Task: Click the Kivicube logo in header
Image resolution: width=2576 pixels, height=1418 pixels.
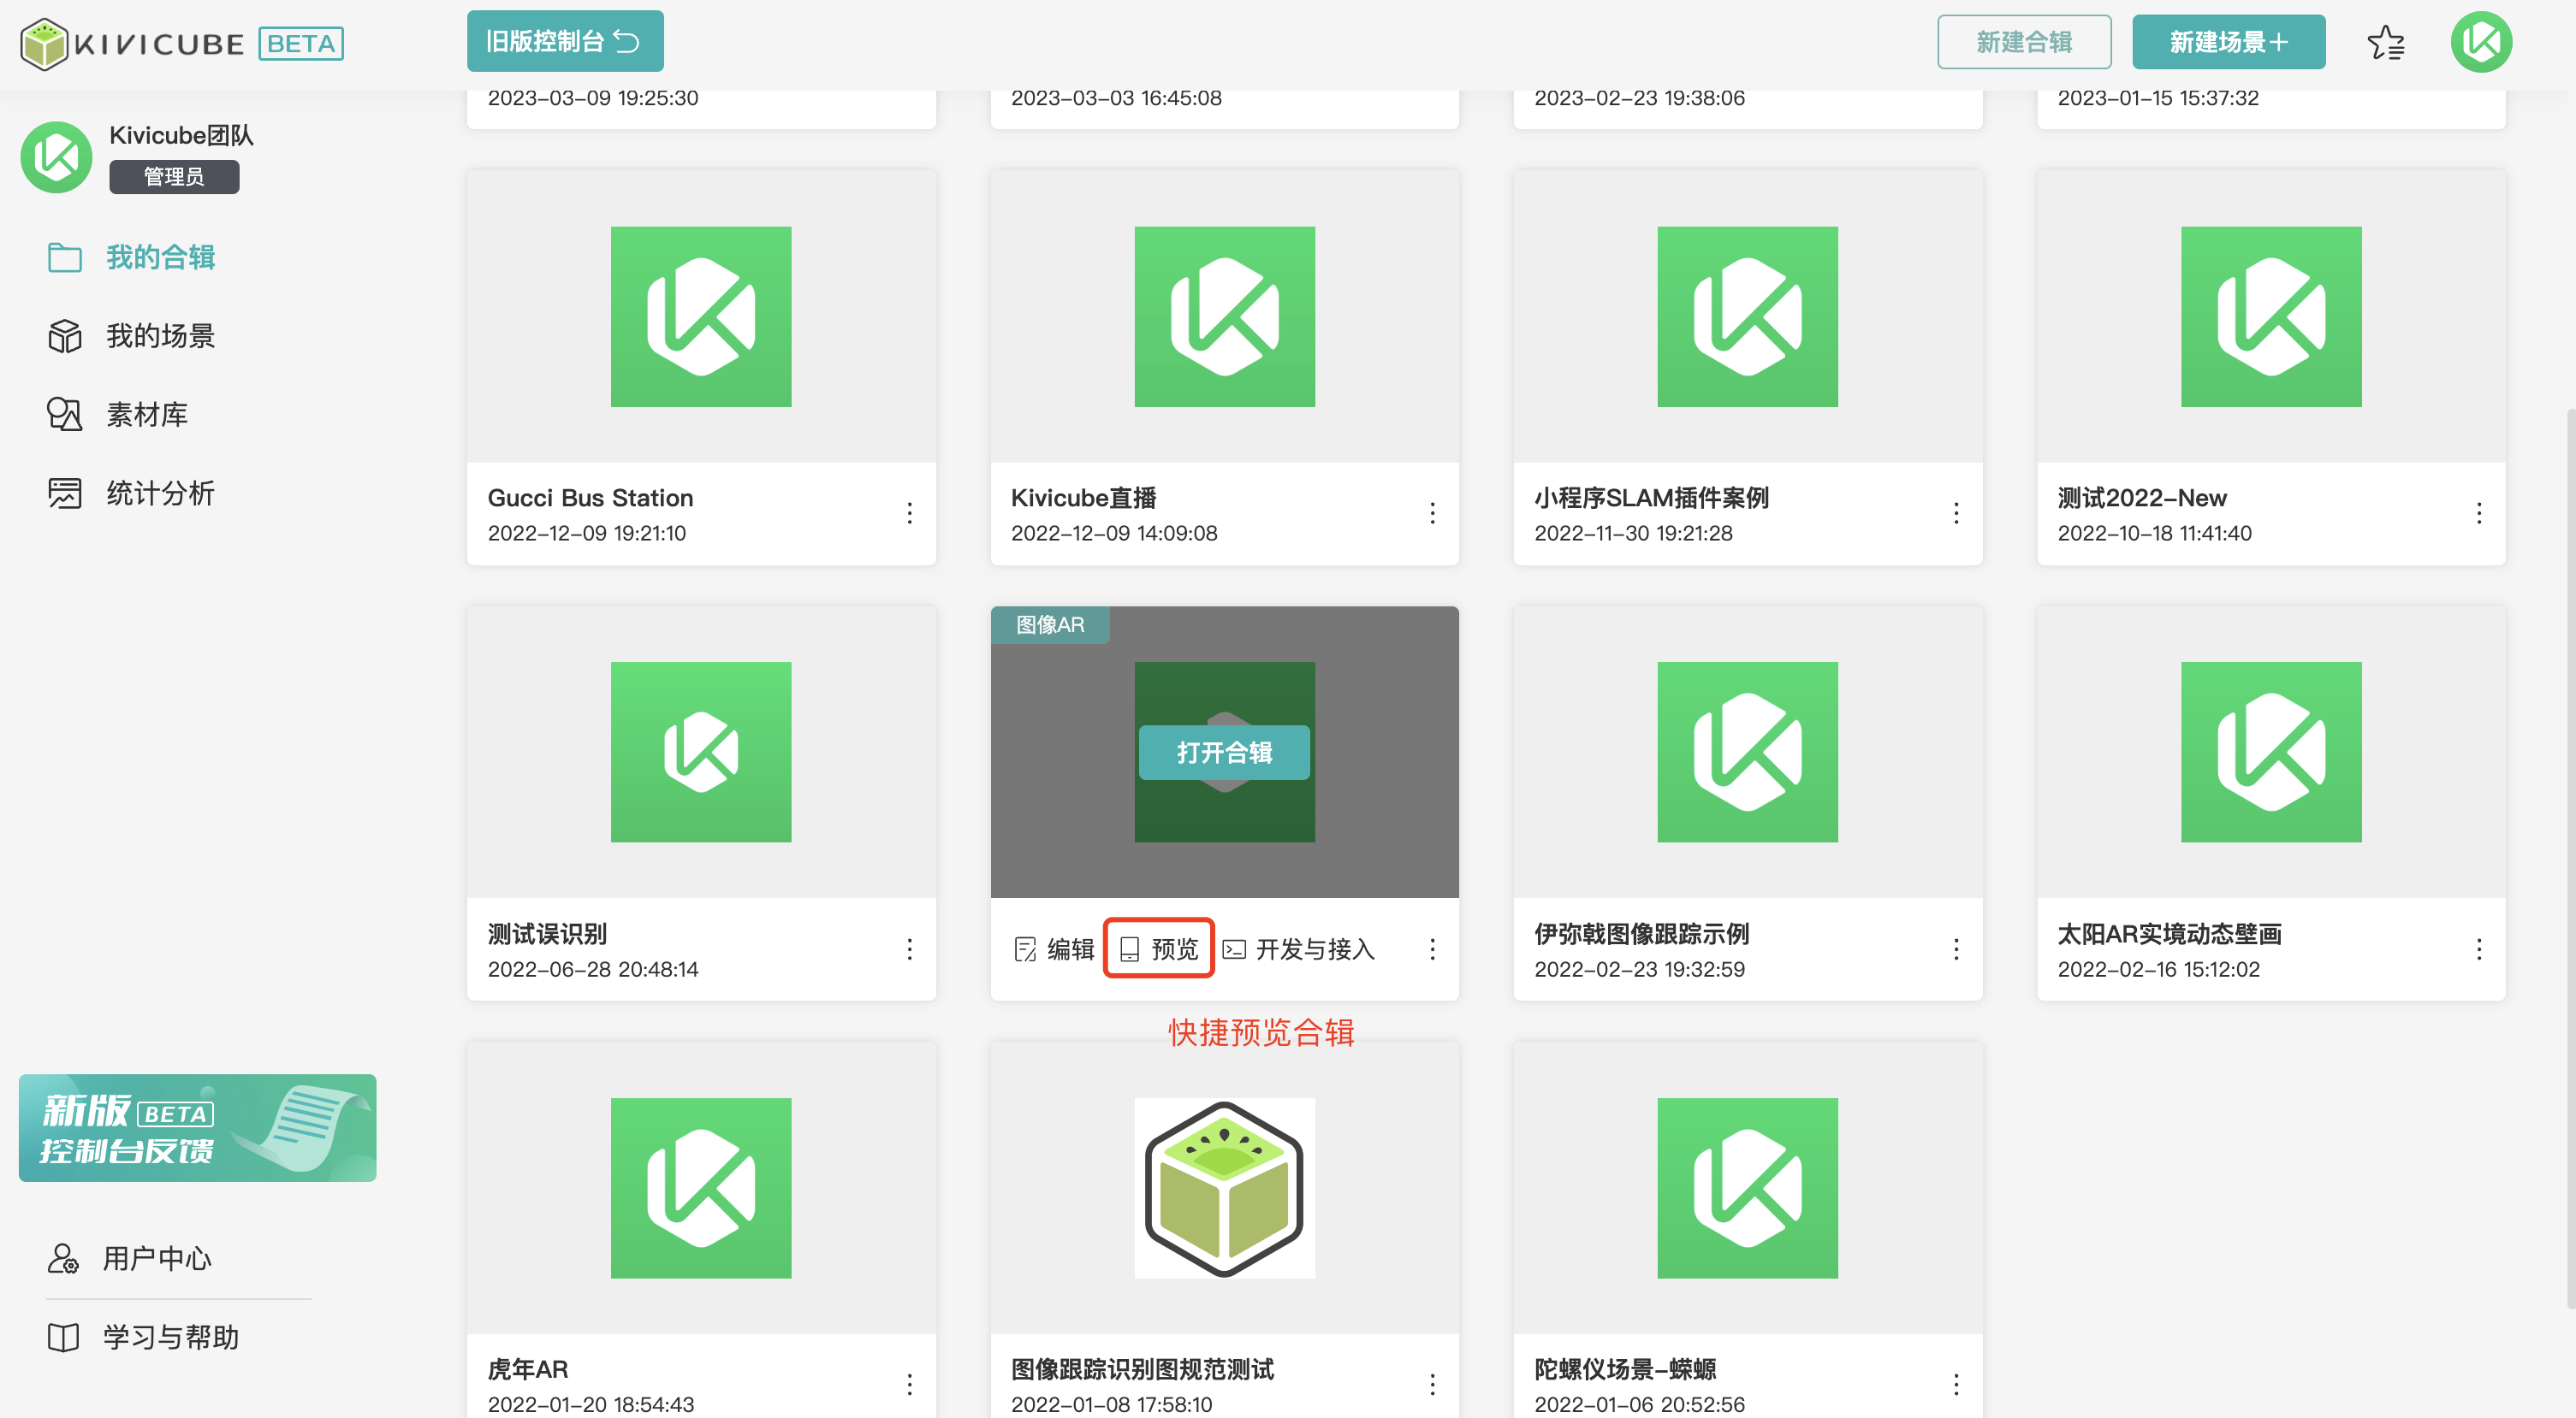Action: click(x=132, y=43)
